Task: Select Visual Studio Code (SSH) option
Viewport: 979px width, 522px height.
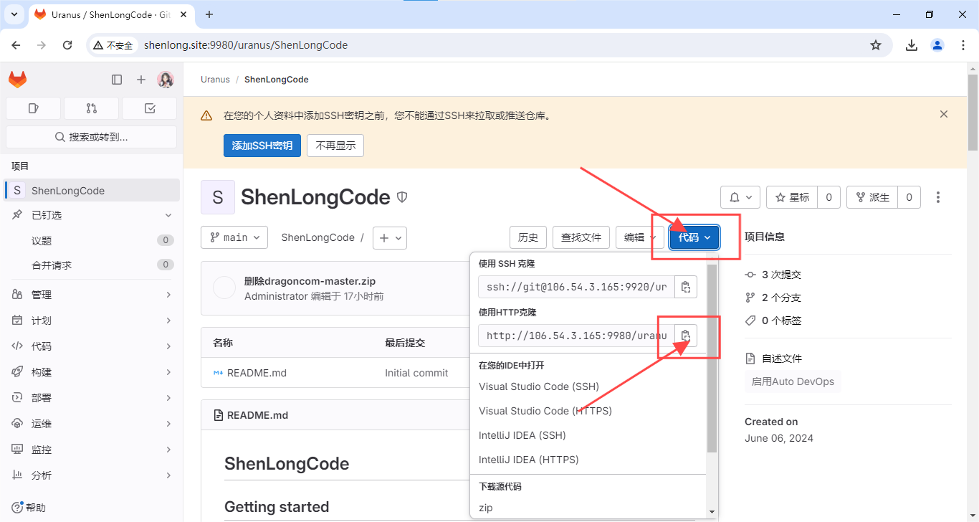Action: (x=538, y=386)
